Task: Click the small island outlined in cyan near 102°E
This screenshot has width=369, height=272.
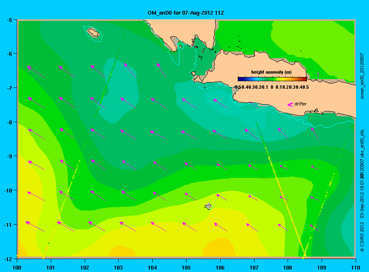Action: click(94, 33)
